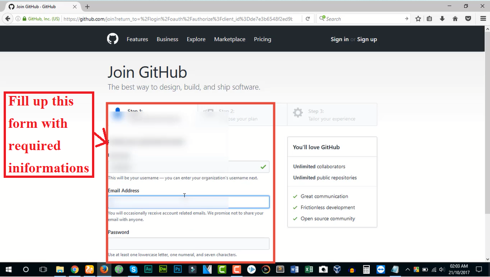Viewport: 490px width, 277px height.
Task: Launch Google Chrome from taskbar
Action: point(74,270)
